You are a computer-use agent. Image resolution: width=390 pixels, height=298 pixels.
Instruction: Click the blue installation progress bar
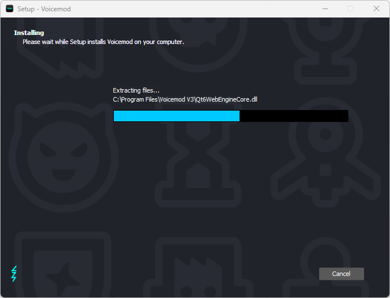pyautogui.click(x=231, y=116)
